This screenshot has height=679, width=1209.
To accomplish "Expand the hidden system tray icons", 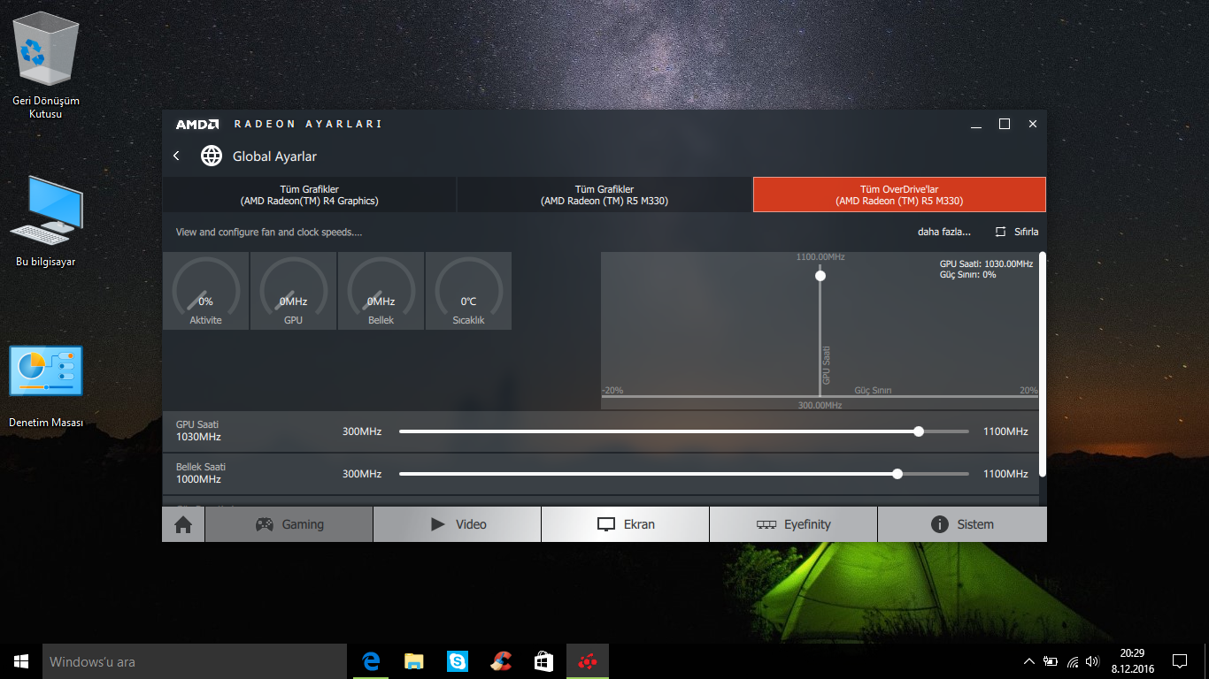I will click(1029, 661).
